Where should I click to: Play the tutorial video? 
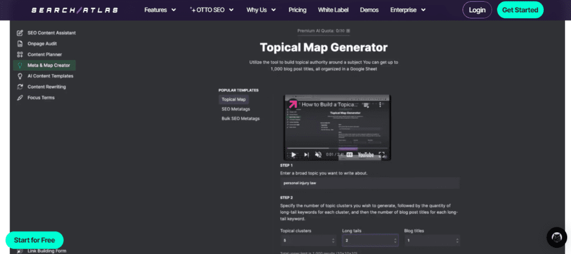(x=293, y=155)
